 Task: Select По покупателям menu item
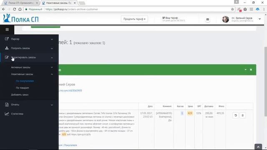click(25, 81)
